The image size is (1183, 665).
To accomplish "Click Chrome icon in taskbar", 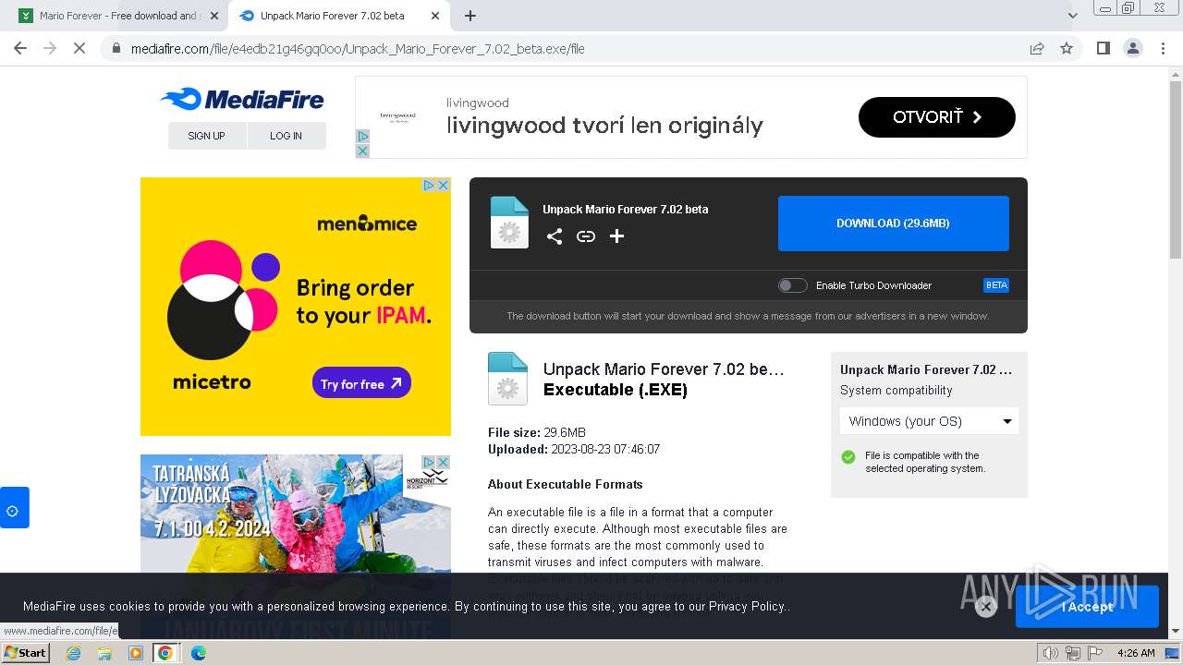I will pyautogui.click(x=165, y=653).
